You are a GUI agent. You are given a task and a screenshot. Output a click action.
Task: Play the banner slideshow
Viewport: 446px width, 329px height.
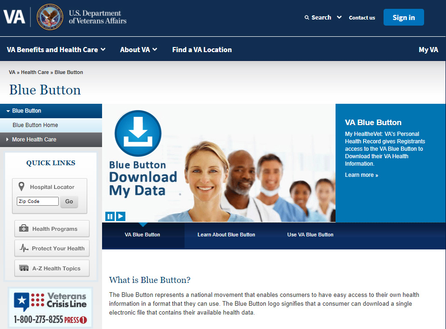point(121,216)
